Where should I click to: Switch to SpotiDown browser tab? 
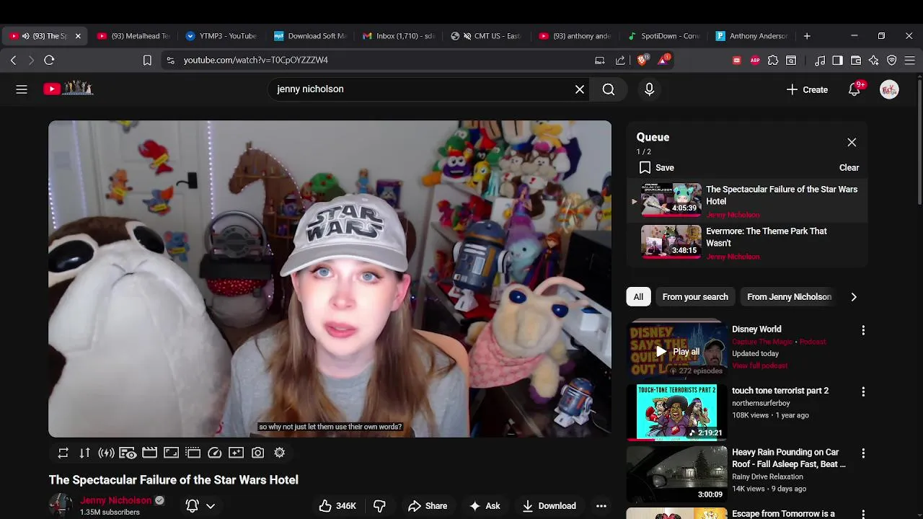664,36
